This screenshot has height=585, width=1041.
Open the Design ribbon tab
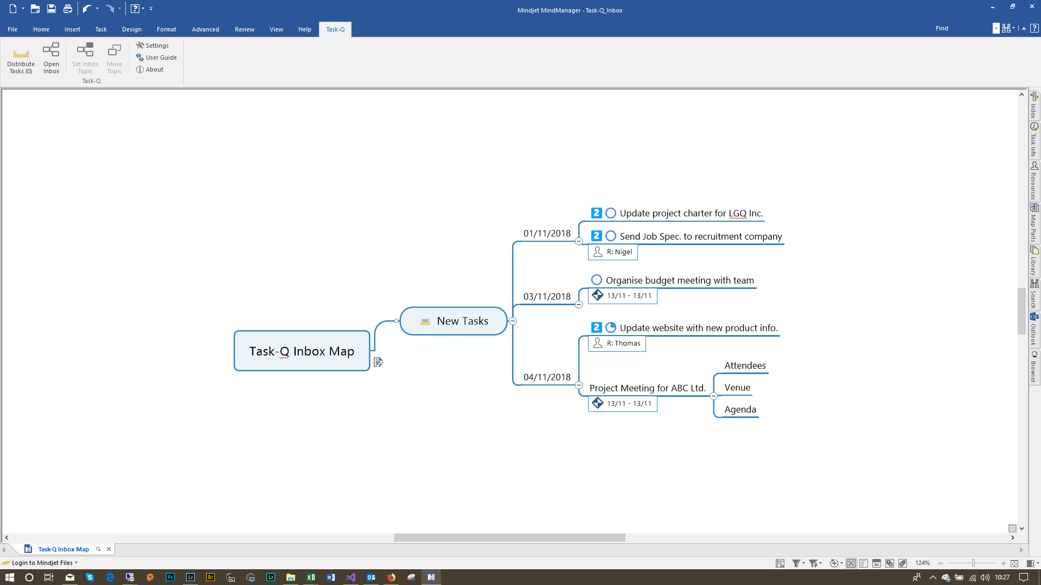(131, 29)
